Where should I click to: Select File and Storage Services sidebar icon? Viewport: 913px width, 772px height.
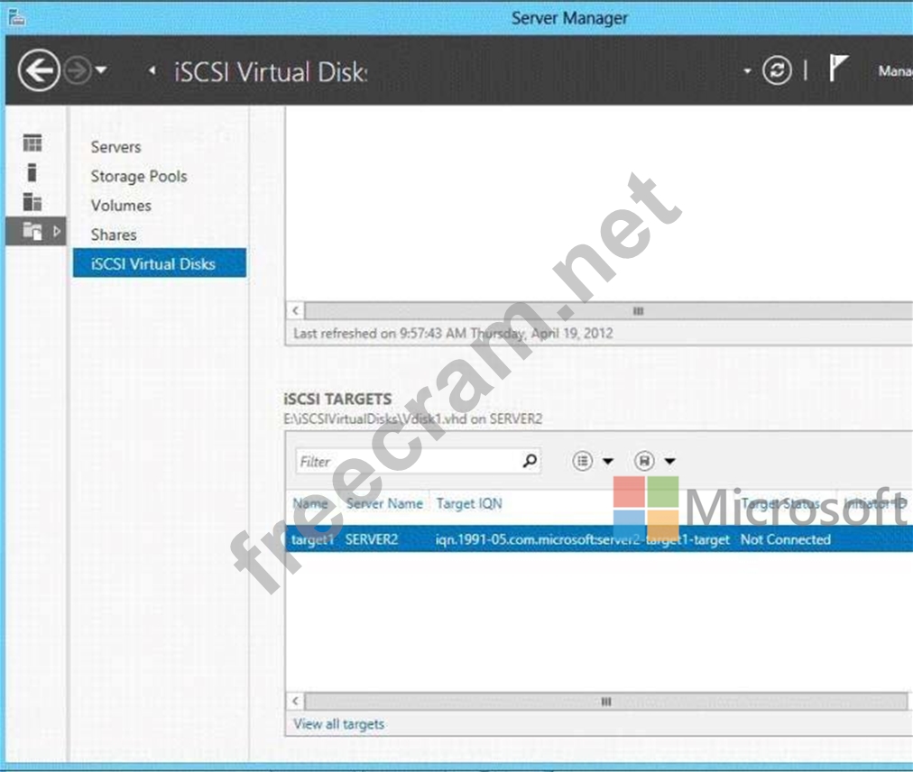[32, 231]
